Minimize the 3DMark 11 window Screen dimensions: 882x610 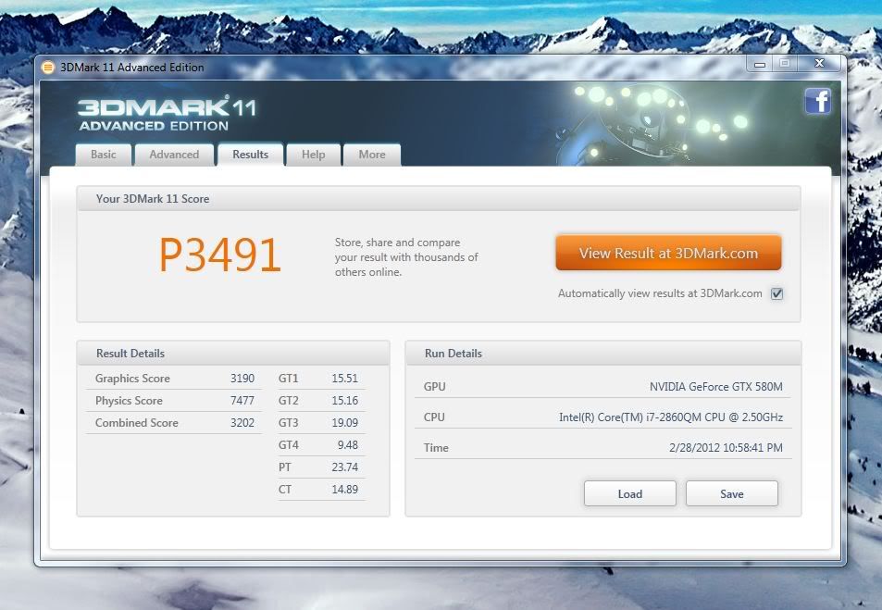tap(760, 64)
